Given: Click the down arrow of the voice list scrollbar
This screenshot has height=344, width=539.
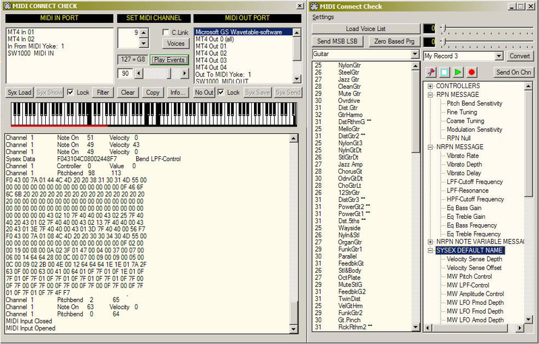Looking at the screenshot, I should coord(415,327).
